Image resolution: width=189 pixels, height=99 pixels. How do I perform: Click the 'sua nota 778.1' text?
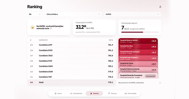(80, 32)
